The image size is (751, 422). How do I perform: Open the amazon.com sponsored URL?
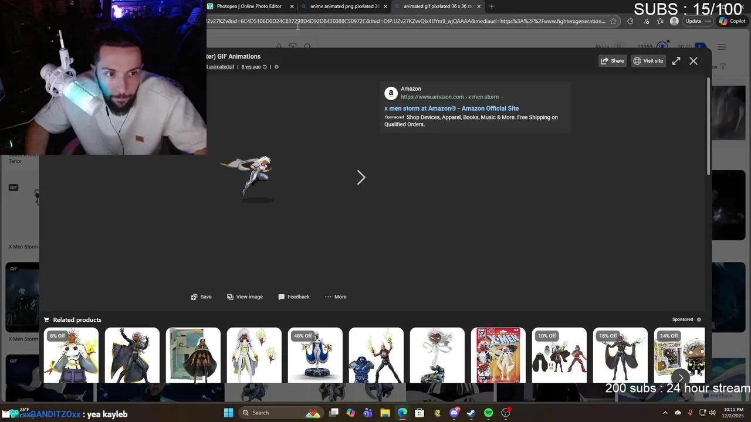[449, 97]
